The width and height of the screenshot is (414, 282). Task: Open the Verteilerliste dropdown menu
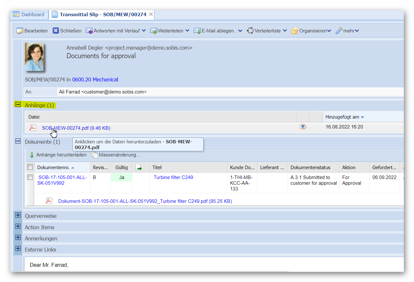(285, 31)
